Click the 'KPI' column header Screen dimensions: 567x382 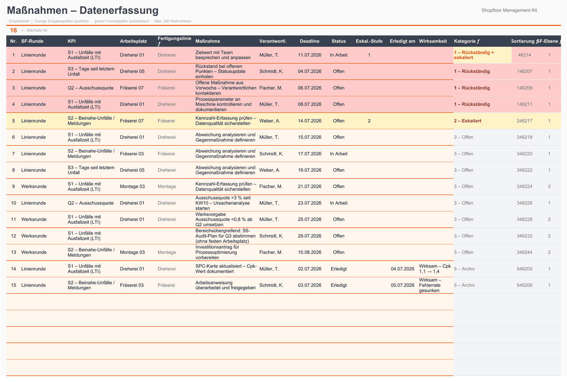pos(93,41)
